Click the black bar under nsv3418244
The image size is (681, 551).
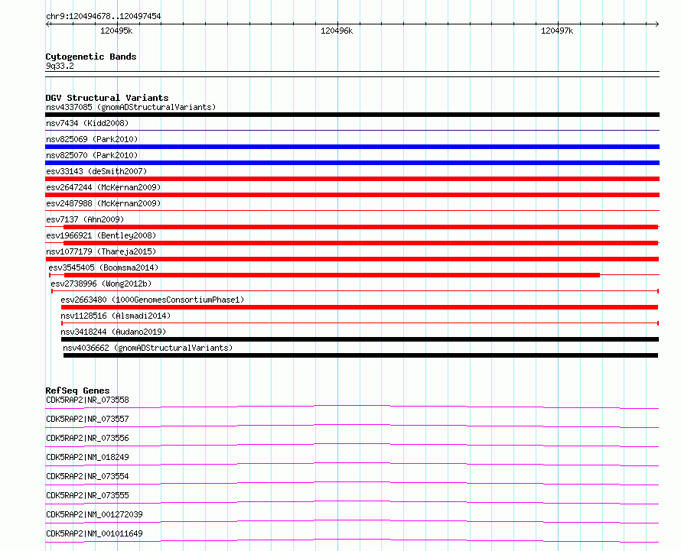(360, 339)
